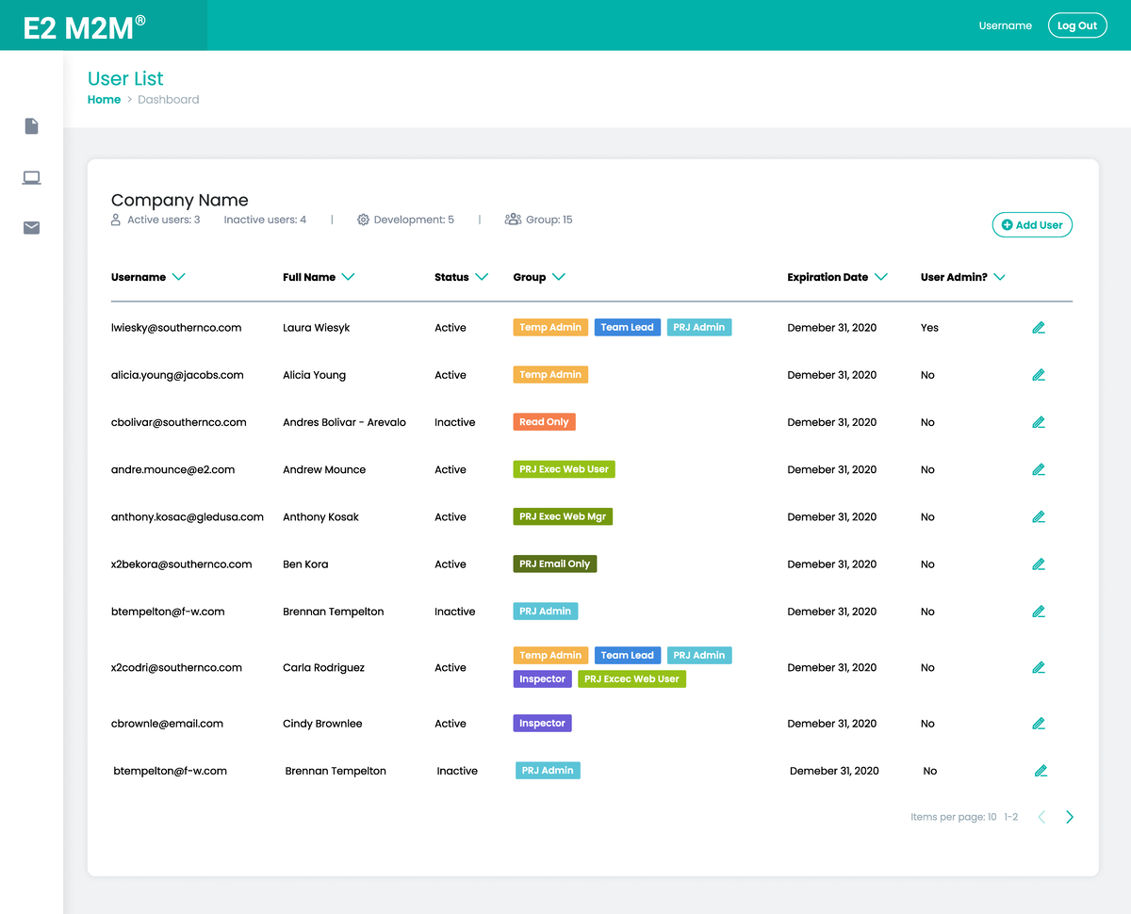Open the Status column sort dropdown
1131x914 pixels.
tap(482, 276)
